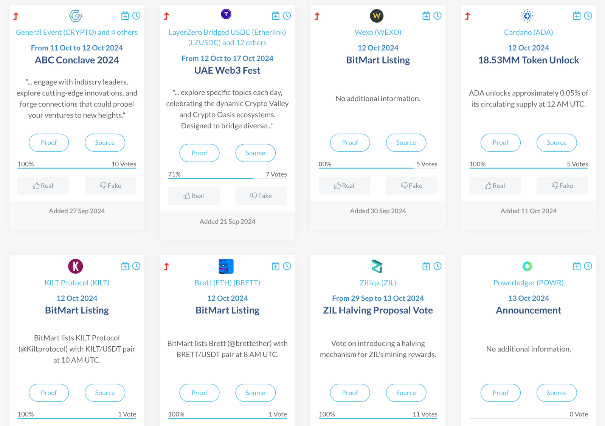Open the 'General Event (CRYPTO) and 4 others' link
Screen dimensions: 605x426
(x=77, y=32)
